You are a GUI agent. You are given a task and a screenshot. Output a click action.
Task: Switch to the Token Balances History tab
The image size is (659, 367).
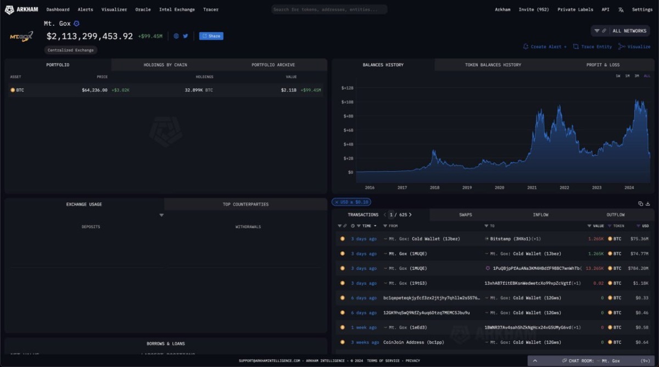pyautogui.click(x=493, y=65)
